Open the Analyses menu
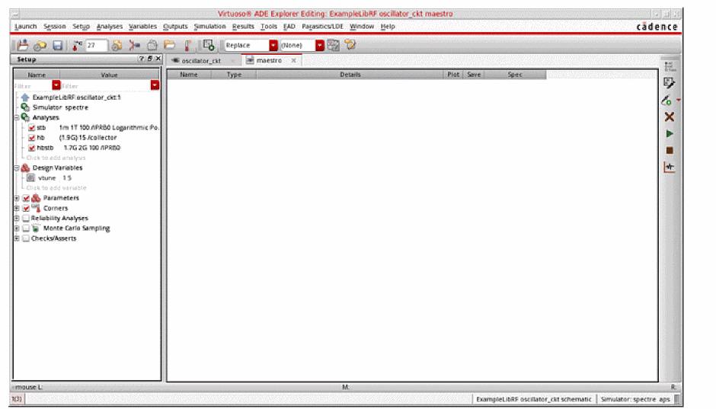The width and height of the screenshot is (716, 409). click(109, 27)
